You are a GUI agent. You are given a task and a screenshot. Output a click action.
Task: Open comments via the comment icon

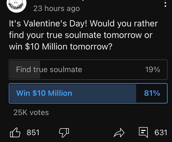point(143,133)
